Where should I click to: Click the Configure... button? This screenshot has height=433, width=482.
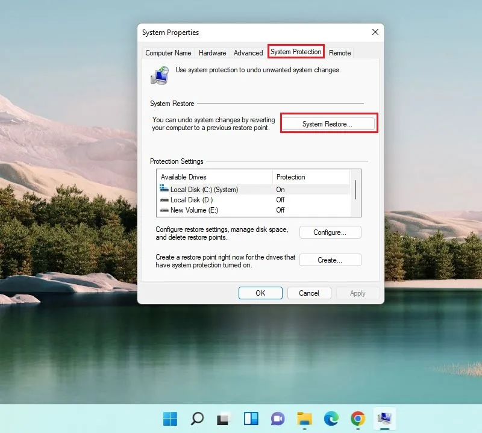pyautogui.click(x=330, y=232)
